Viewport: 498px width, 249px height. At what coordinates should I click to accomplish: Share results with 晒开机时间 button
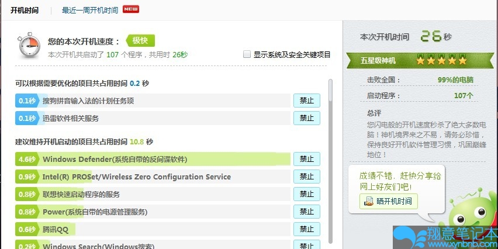coord(389,201)
